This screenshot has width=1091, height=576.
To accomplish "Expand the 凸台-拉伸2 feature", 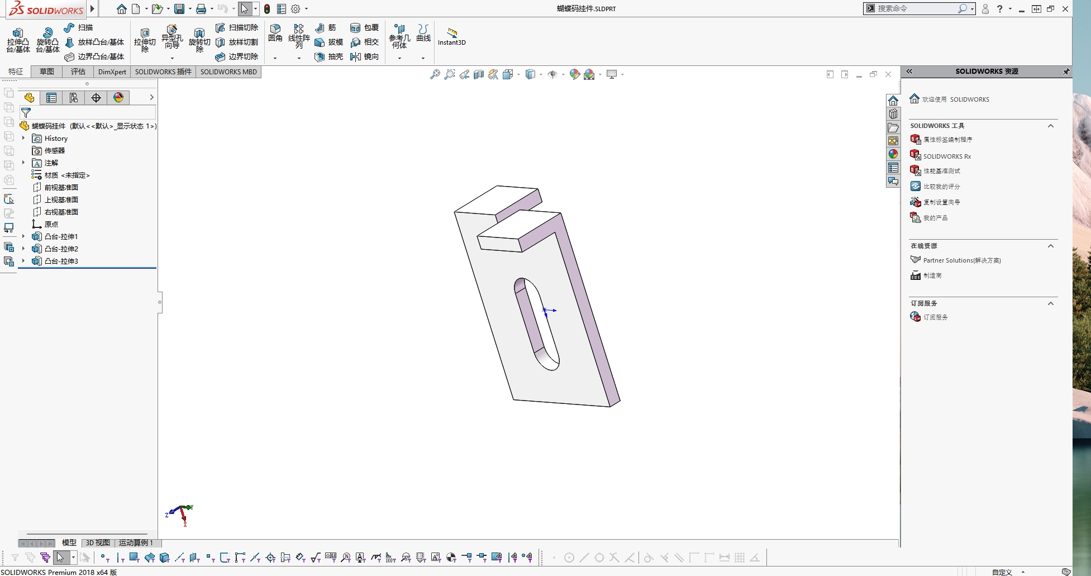I will click(x=23, y=249).
